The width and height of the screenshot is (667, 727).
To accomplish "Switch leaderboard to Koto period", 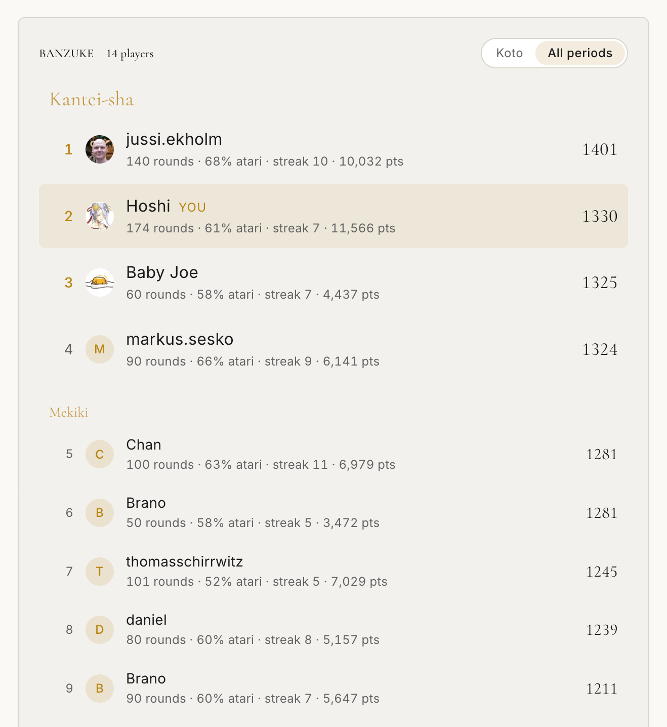I will (509, 53).
